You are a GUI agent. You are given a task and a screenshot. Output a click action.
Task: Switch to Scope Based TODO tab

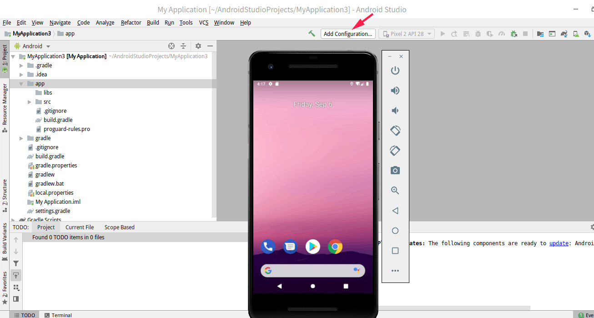120,227
